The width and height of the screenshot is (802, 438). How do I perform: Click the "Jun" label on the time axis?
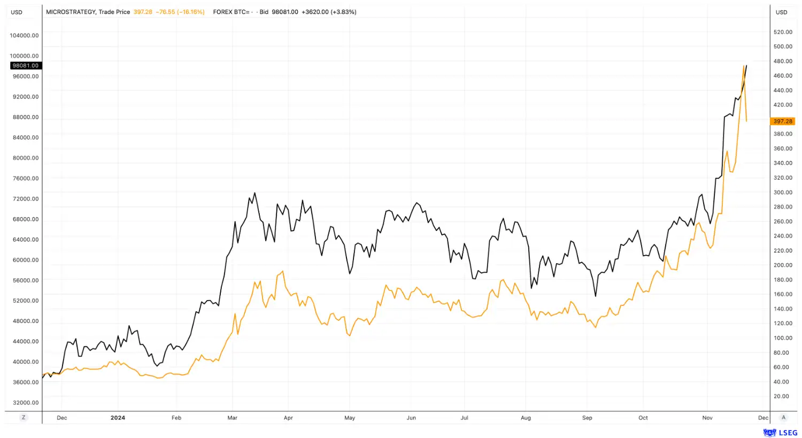coord(411,418)
